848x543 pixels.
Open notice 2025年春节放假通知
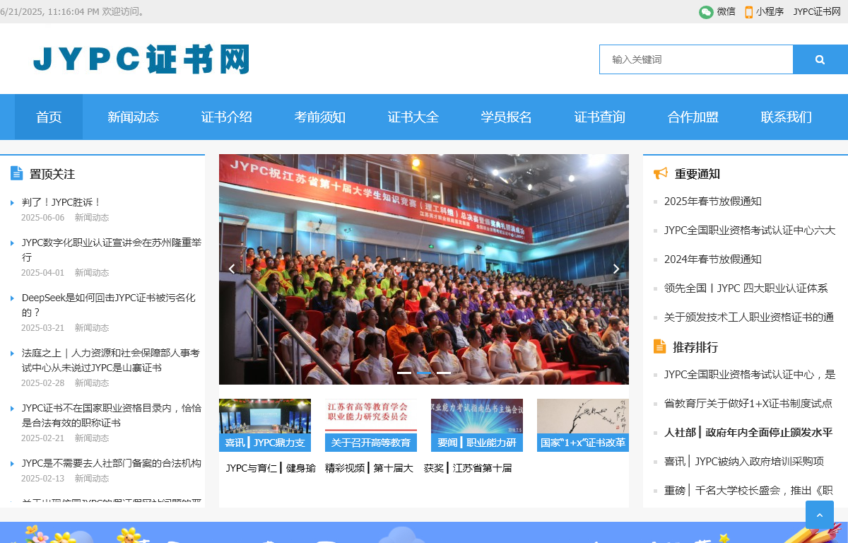tap(713, 202)
